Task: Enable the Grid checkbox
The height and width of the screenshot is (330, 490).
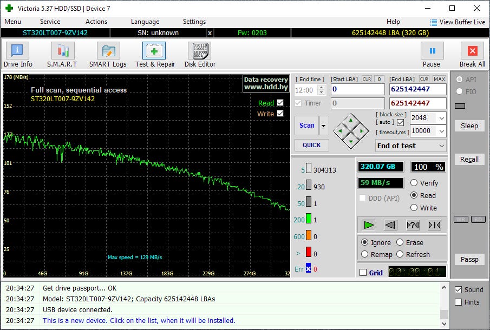Action: point(363,273)
